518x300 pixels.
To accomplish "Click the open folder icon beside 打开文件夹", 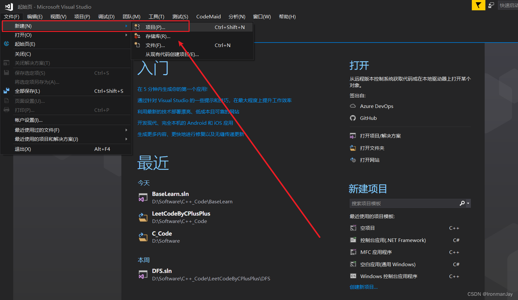I will (x=353, y=148).
